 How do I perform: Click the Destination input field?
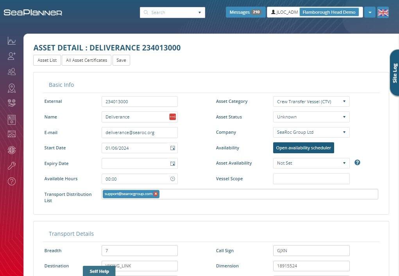[140, 266]
